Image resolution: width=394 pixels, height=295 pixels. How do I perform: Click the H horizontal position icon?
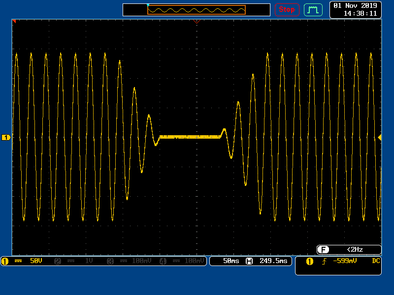pyautogui.click(x=249, y=261)
